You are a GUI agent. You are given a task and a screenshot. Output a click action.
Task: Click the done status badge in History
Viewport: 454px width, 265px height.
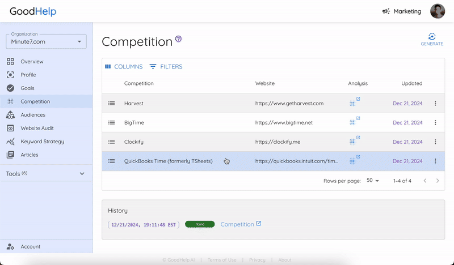[x=200, y=224]
